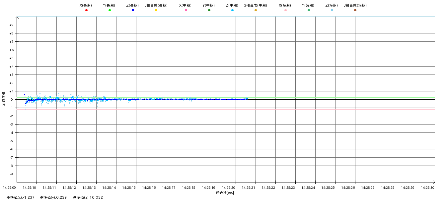448x202 pixels.
Task: Click the dark green Y(中期) legend dot
Action: pyautogui.click(x=209, y=10)
